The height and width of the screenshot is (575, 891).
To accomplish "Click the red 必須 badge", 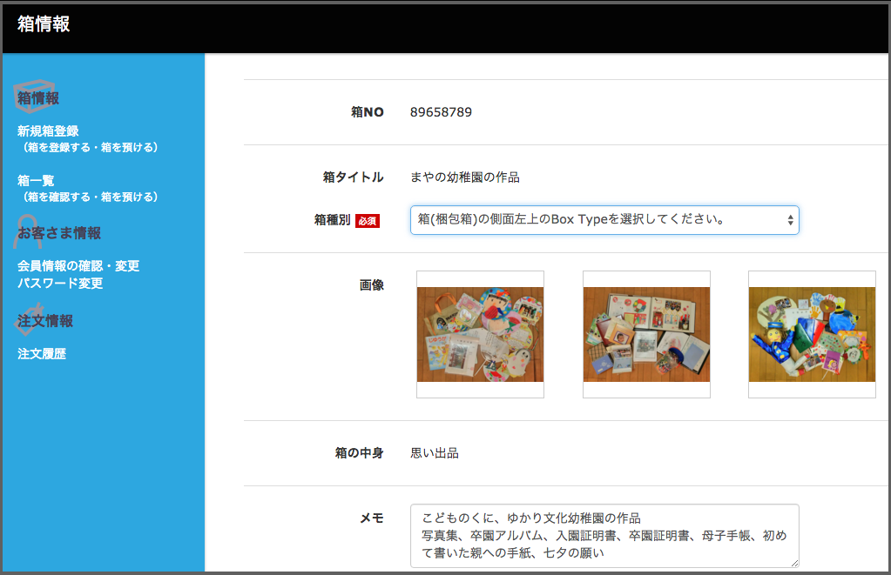I will [367, 221].
